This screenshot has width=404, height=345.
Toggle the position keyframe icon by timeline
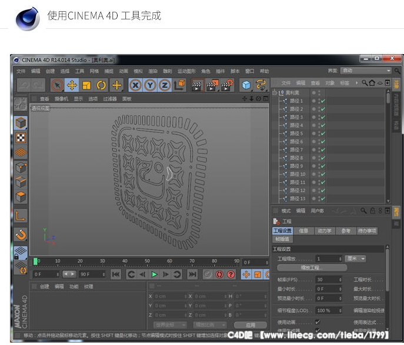click(x=246, y=274)
